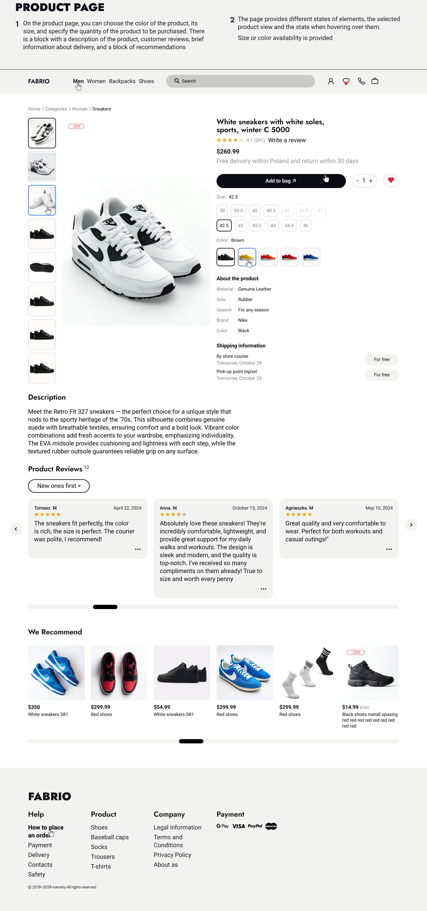
Task: Open the user account icon
Action: click(331, 81)
